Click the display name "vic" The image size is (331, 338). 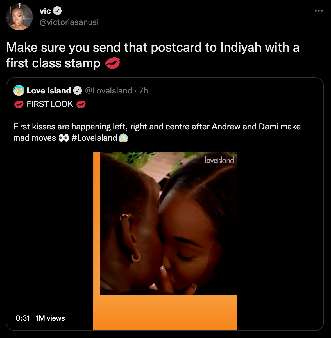[45, 11]
